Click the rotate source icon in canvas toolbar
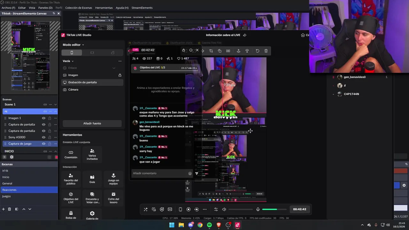 click(220, 51)
